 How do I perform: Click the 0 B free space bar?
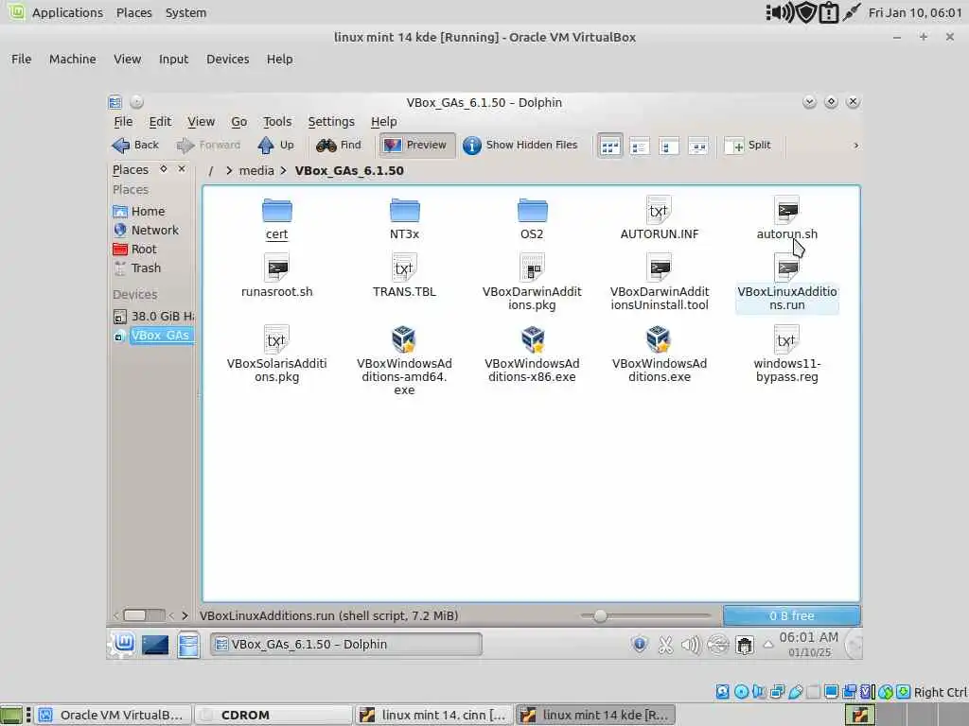(x=792, y=616)
